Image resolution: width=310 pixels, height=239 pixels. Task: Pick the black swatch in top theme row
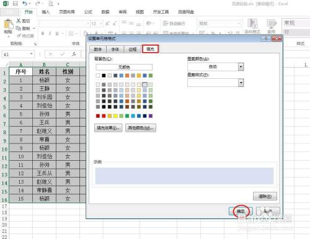point(104,76)
